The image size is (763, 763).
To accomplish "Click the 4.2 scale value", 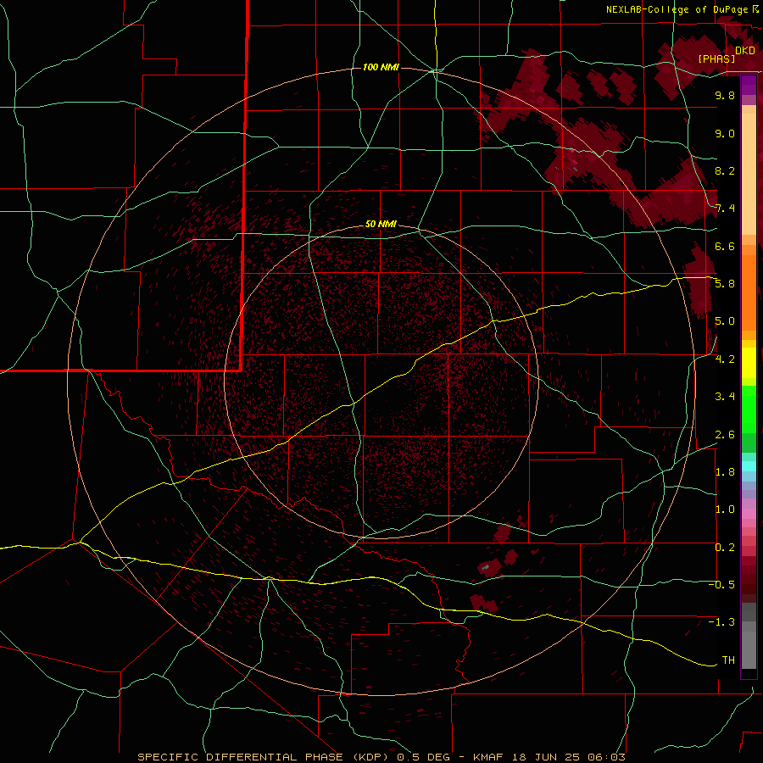I will pos(725,359).
